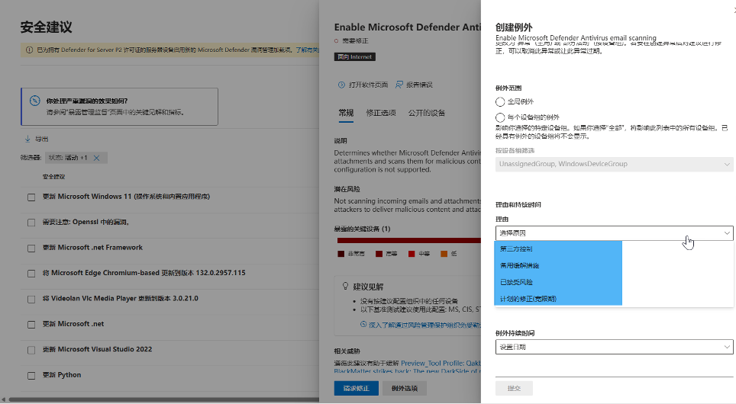Collapse the 选择原因 reason dropdown
Screen dimensions: 736x404
coord(614,233)
